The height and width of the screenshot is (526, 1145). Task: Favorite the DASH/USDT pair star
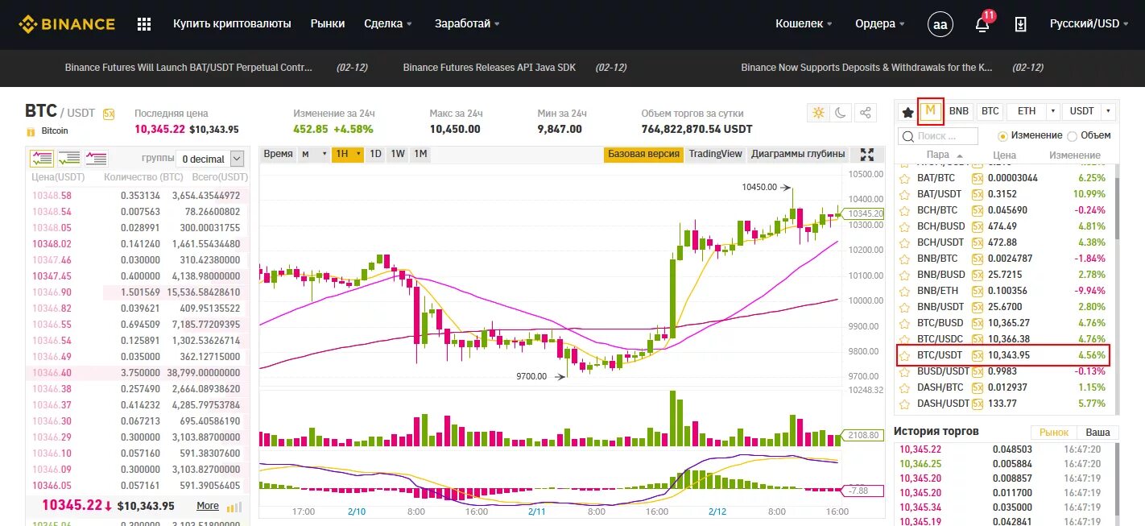coord(904,404)
